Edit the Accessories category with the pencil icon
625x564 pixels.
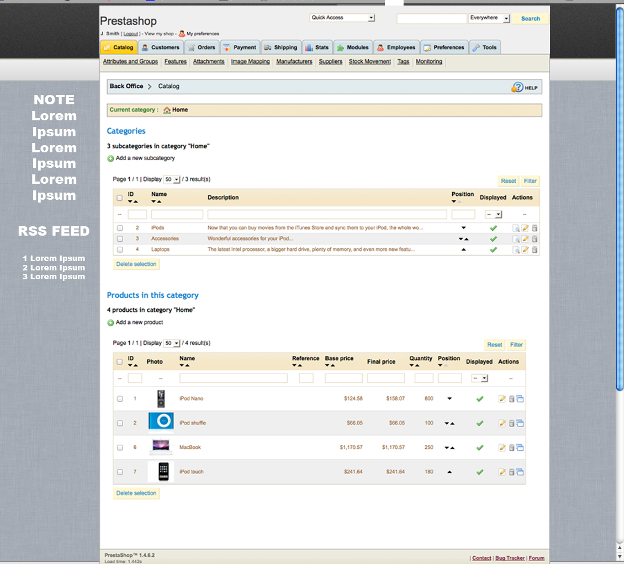pos(526,239)
